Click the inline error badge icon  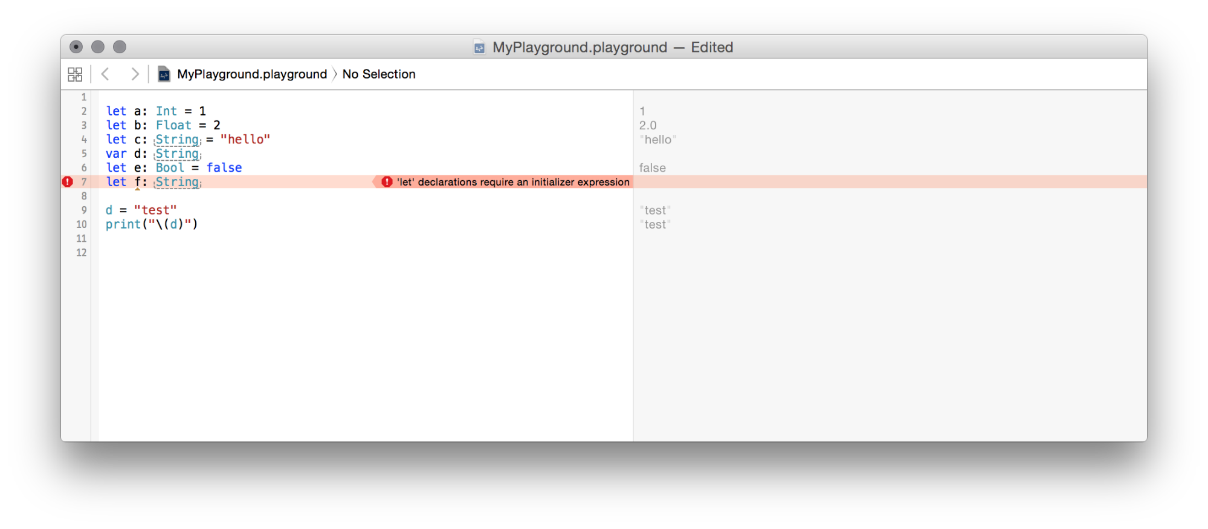(x=387, y=182)
